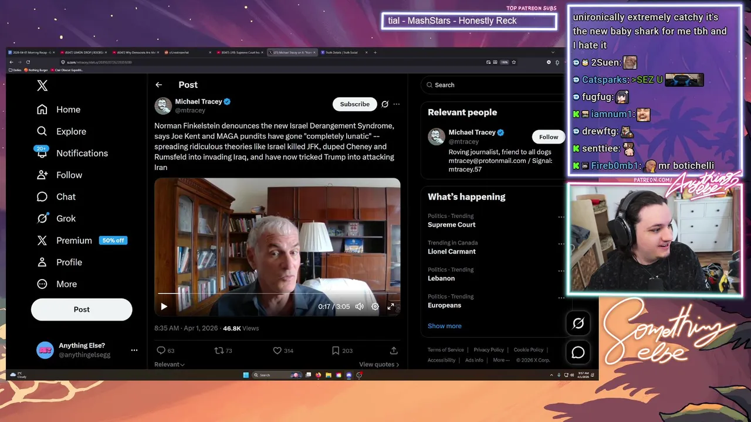
Task: Open File Explorer from taskbar
Action: 329,375
